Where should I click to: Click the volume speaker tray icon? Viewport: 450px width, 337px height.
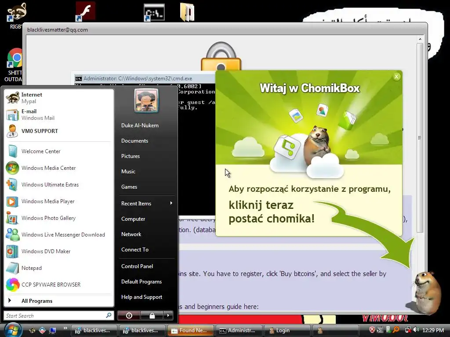[416, 330]
